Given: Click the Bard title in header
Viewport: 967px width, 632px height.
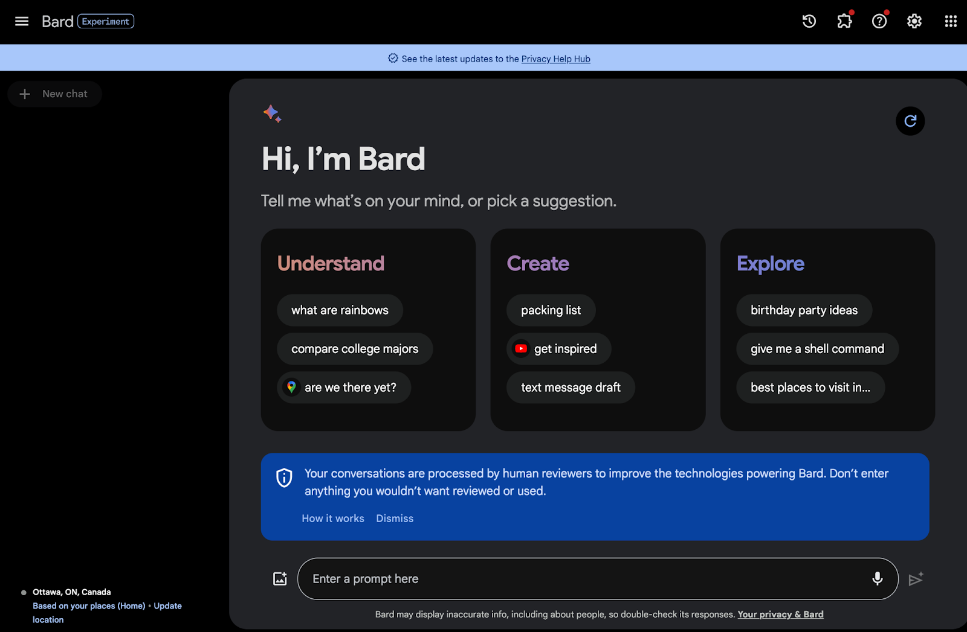Looking at the screenshot, I should 57,21.
